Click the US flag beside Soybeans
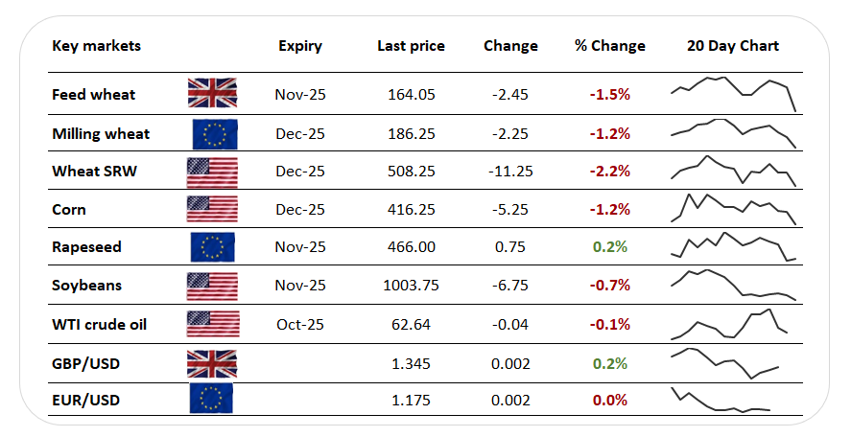This screenshot has height=437, width=851. [212, 287]
